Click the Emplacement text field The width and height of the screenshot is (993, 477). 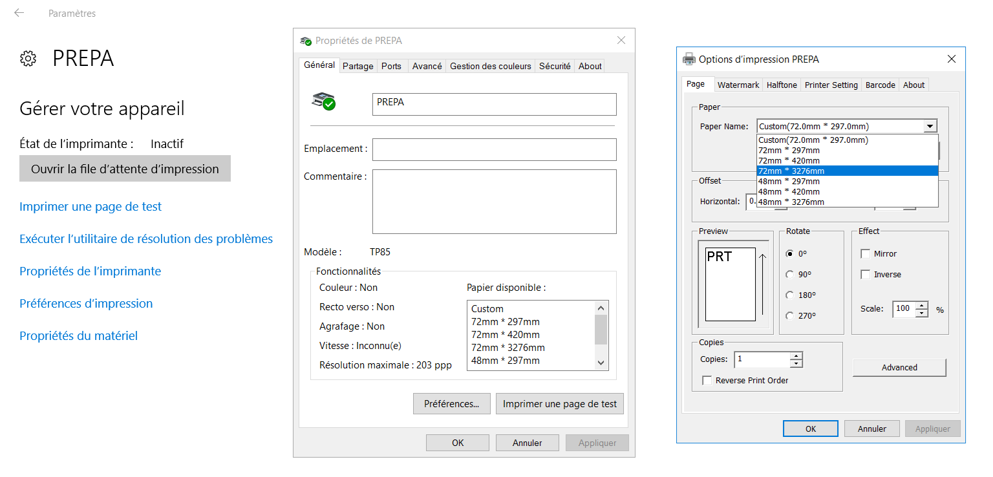pyautogui.click(x=494, y=149)
